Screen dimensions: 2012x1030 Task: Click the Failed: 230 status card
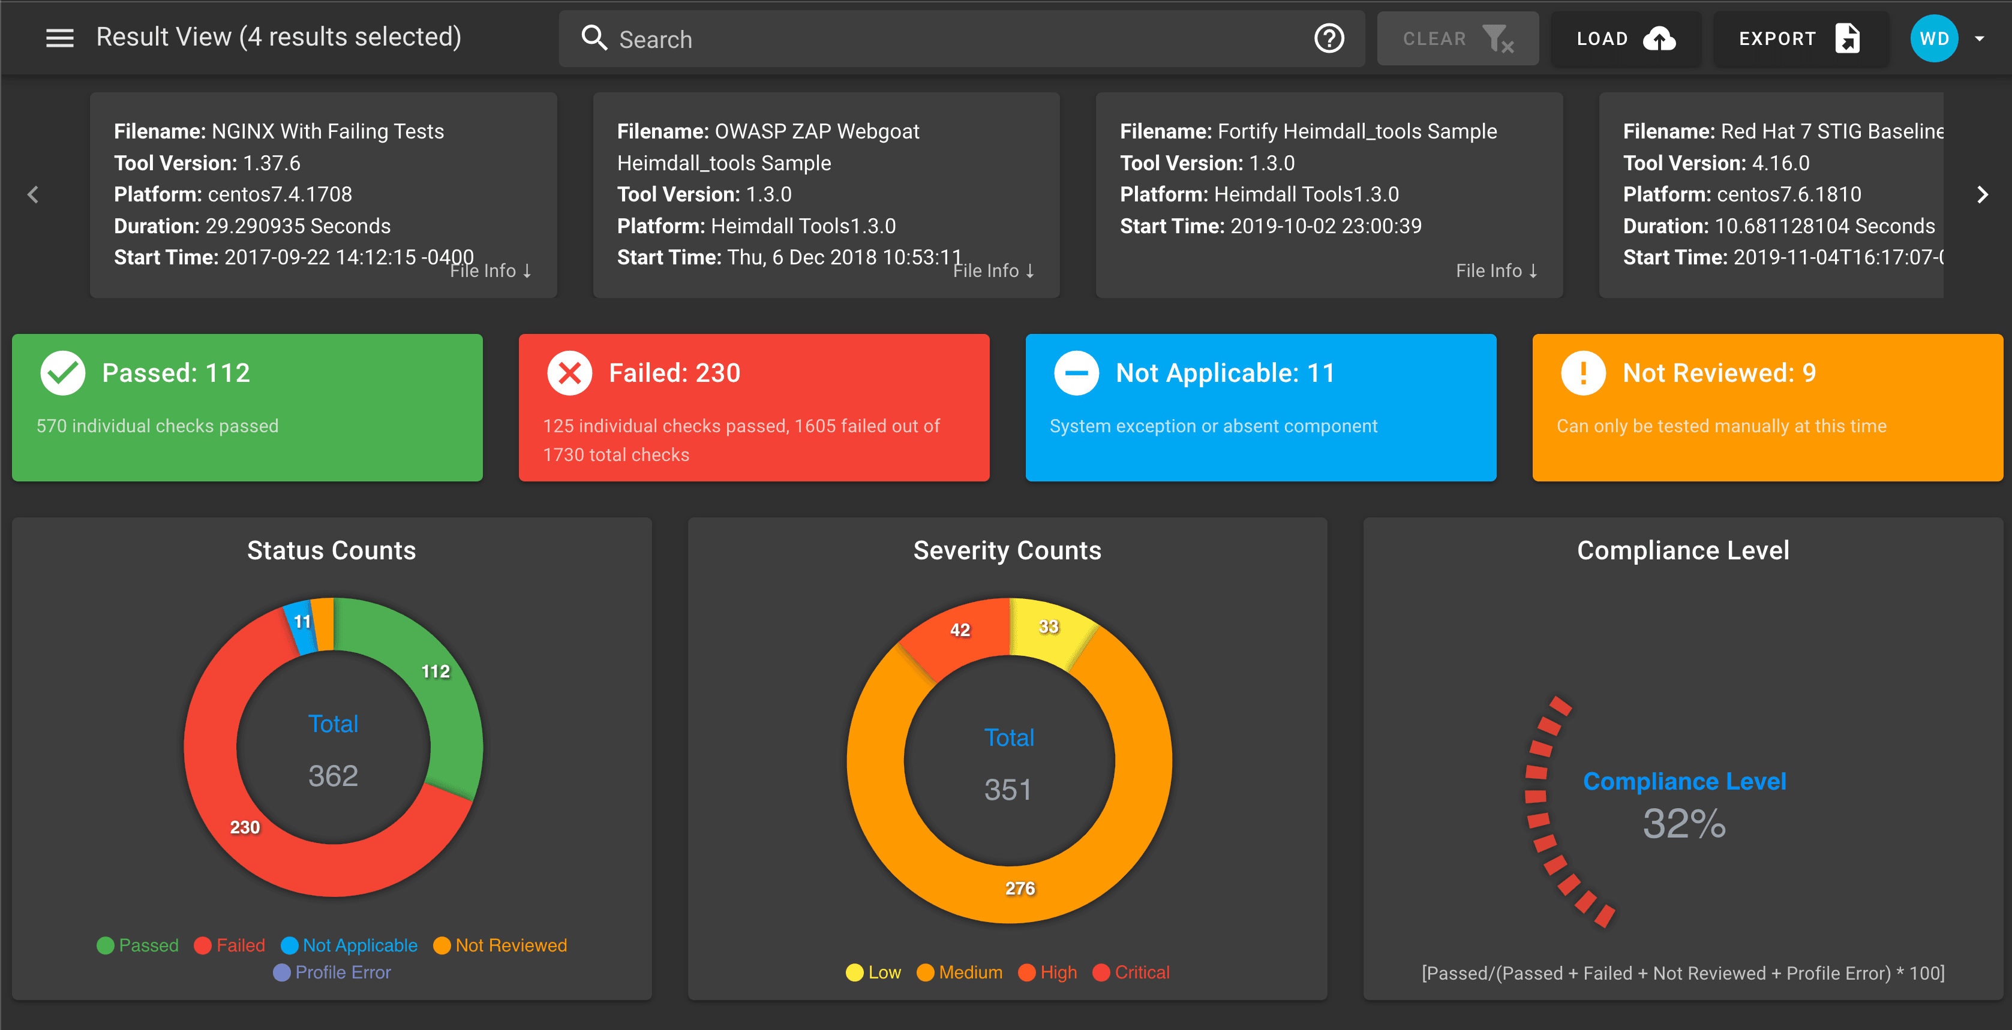(x=755, y=408)
